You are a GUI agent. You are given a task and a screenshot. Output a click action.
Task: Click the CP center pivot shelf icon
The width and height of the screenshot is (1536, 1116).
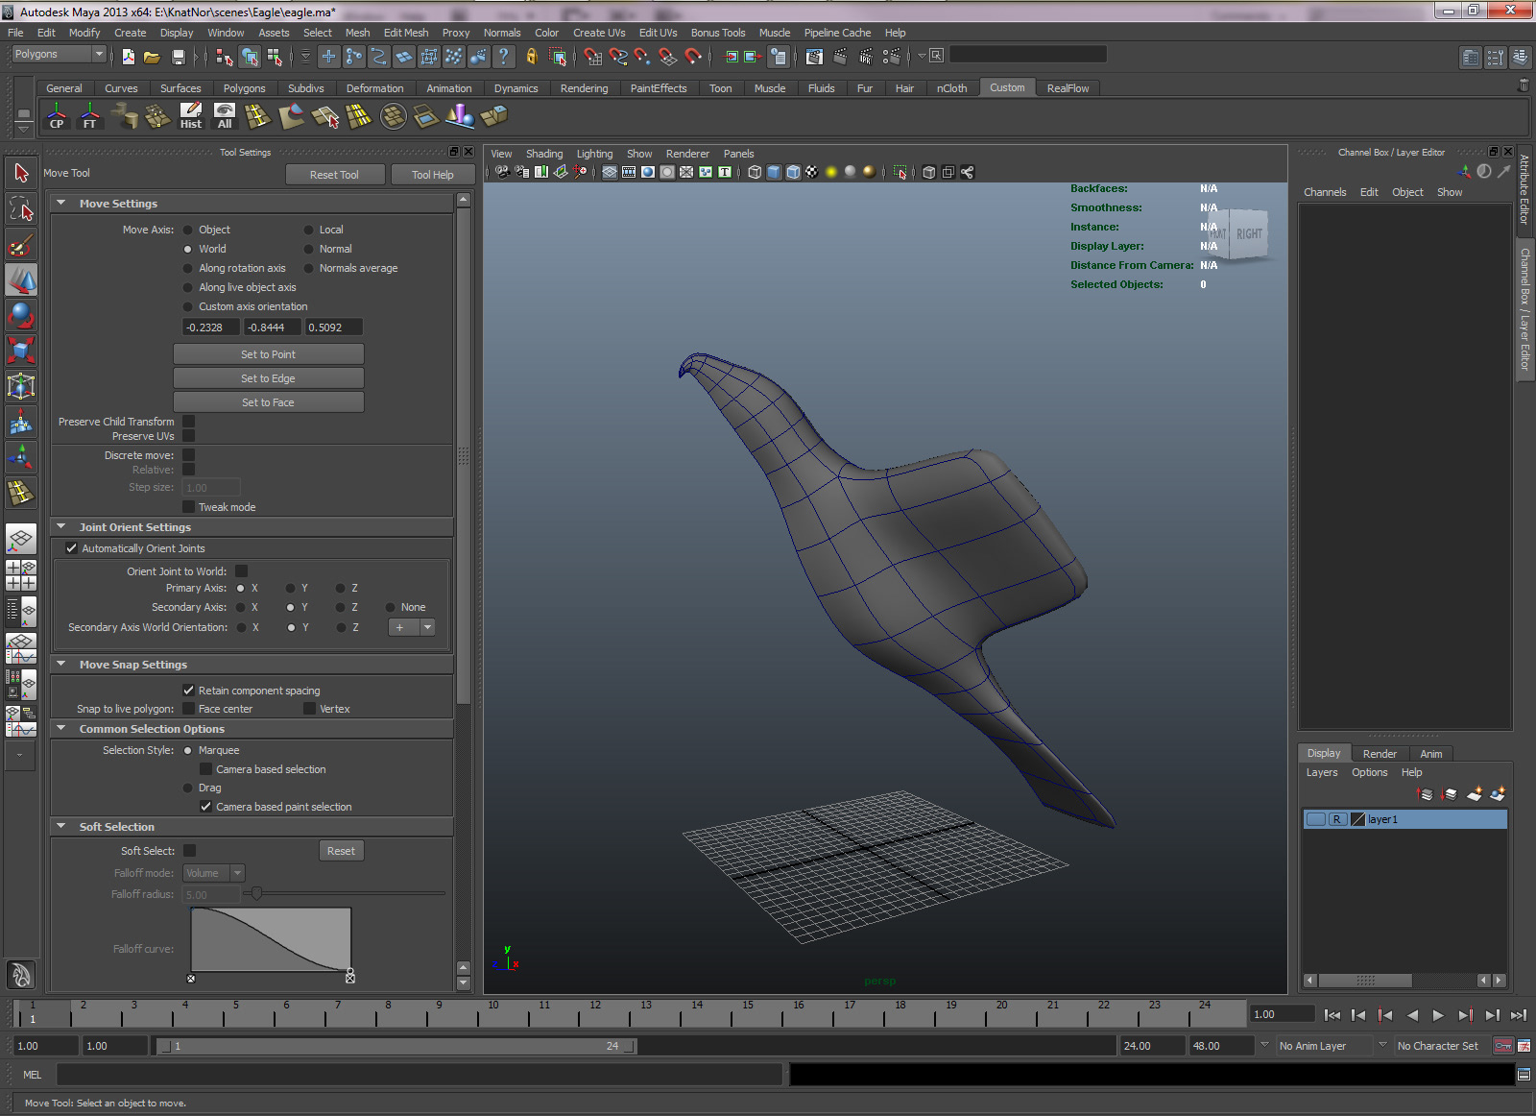[57, 116]
